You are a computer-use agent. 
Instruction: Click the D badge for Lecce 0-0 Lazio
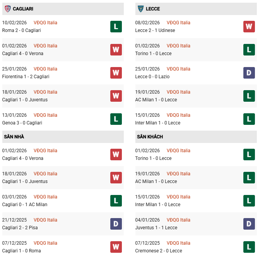[x=249, y=73]
